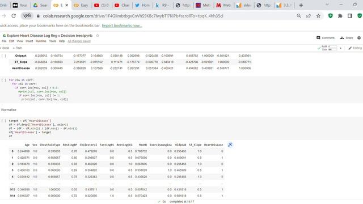Open the Help menu
This screenshot has width=363, height=204.
coord(62,41)
